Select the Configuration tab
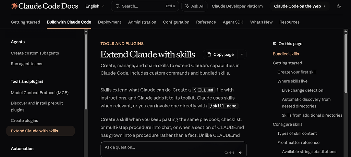351x157 pixels. tap(176, 22)
